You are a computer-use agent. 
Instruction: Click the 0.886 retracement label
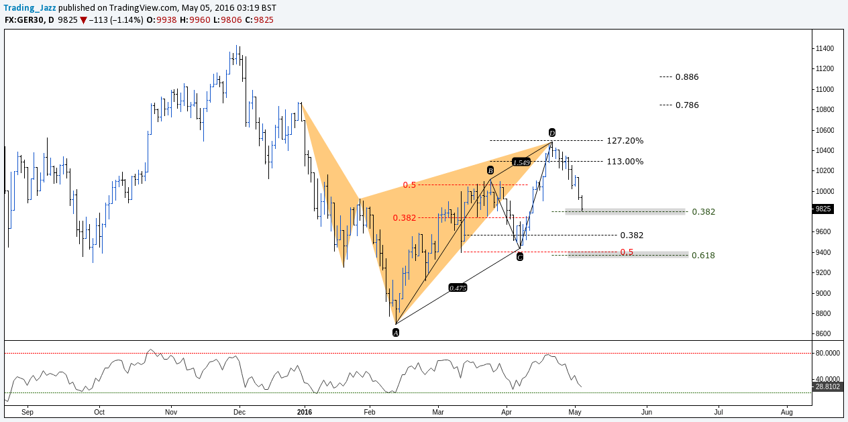[687, 77]
